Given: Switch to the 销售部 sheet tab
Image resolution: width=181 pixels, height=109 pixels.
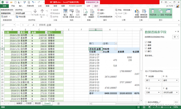Looking at the screenshot, I should point(19,103).
